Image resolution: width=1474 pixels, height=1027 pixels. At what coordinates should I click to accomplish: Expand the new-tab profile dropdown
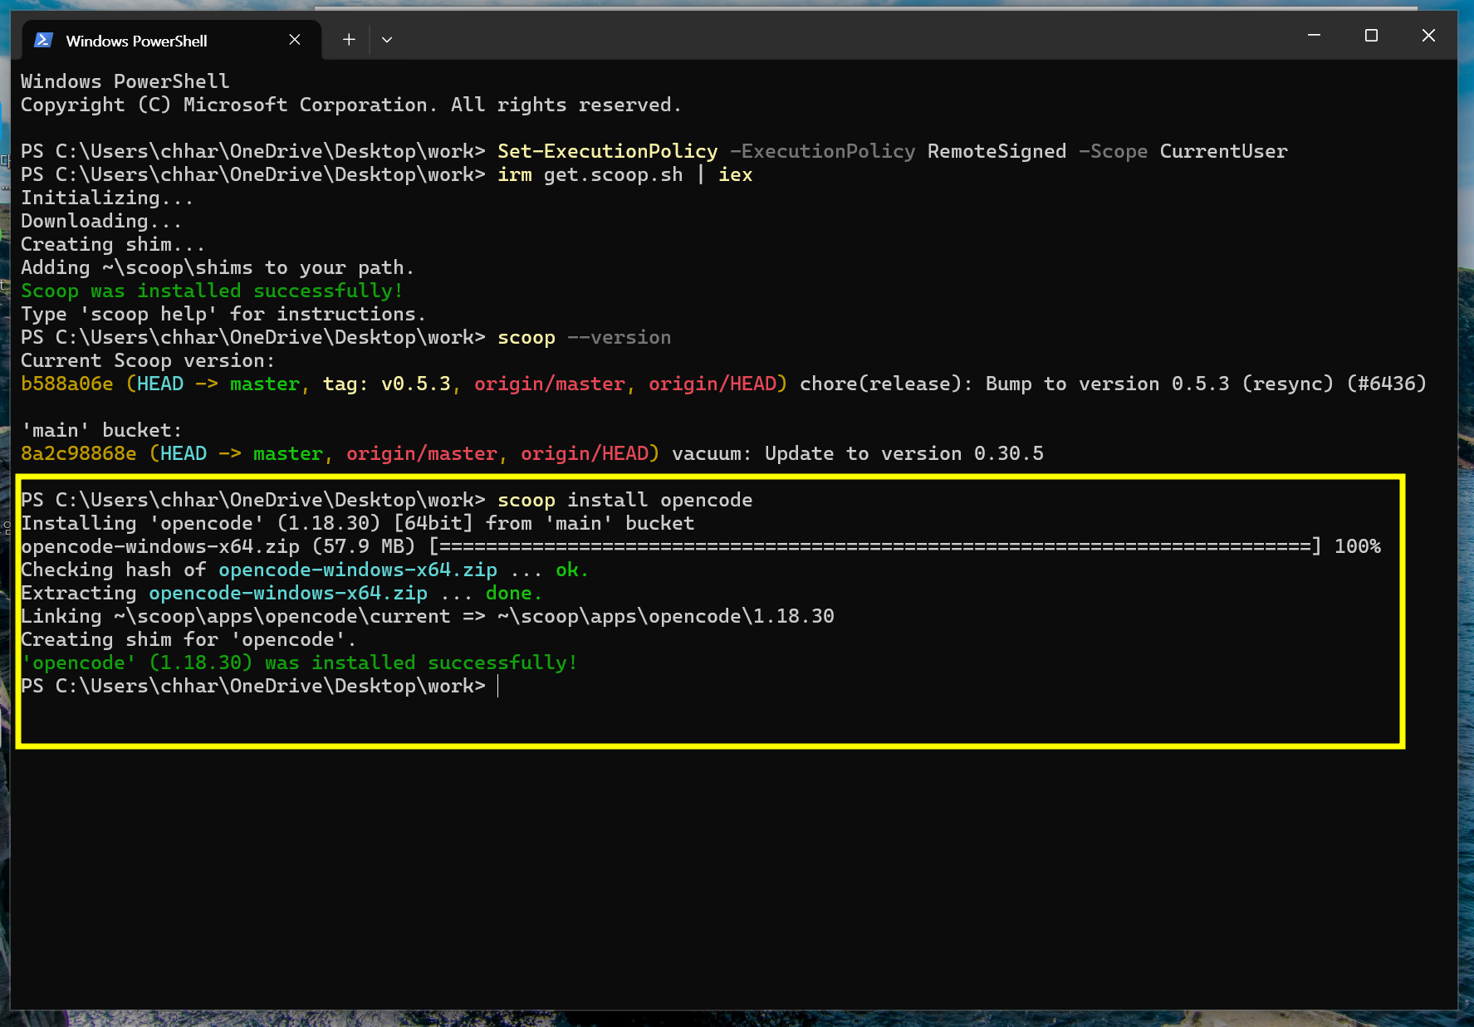(387, 40)
